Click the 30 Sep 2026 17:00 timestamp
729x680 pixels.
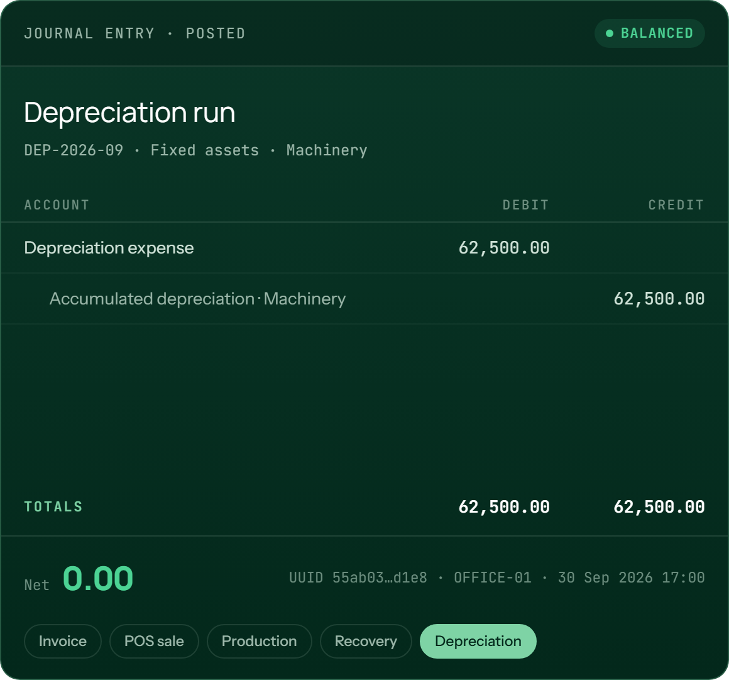pyautogui.click(x=632, y=578)
